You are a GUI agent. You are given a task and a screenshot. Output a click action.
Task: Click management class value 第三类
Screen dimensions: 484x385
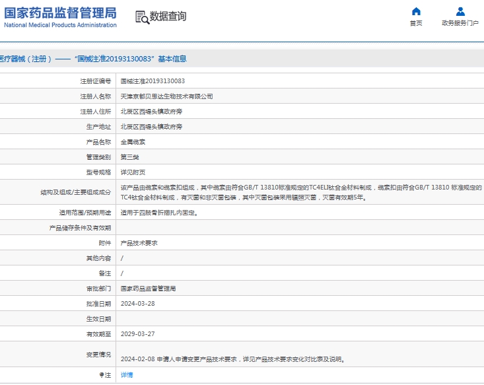pos(129,157)
